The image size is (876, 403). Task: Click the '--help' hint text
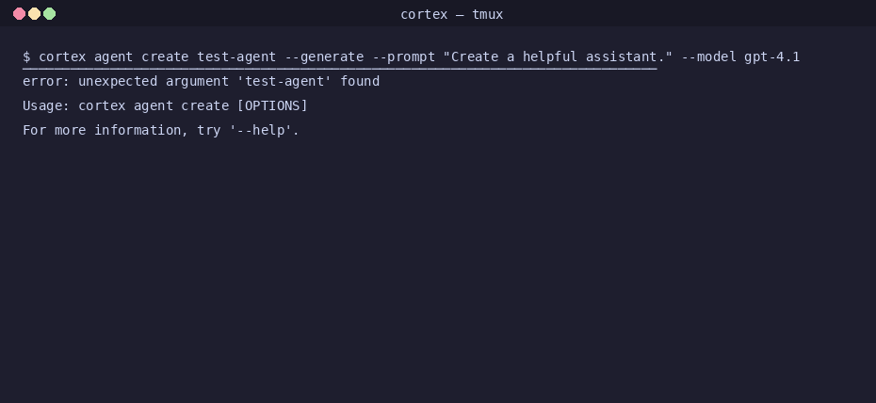coord(264,130)
